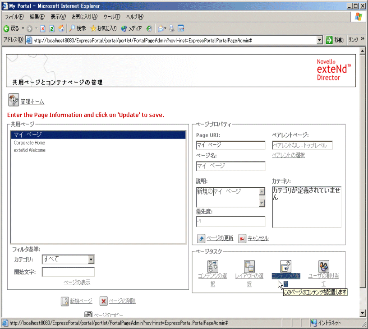Image resolution: width=368 pixels, height=329 pixels.
Task: Click the Search (検索) magnifier icon
Action: pyautogui.click(x=72, y=28)
